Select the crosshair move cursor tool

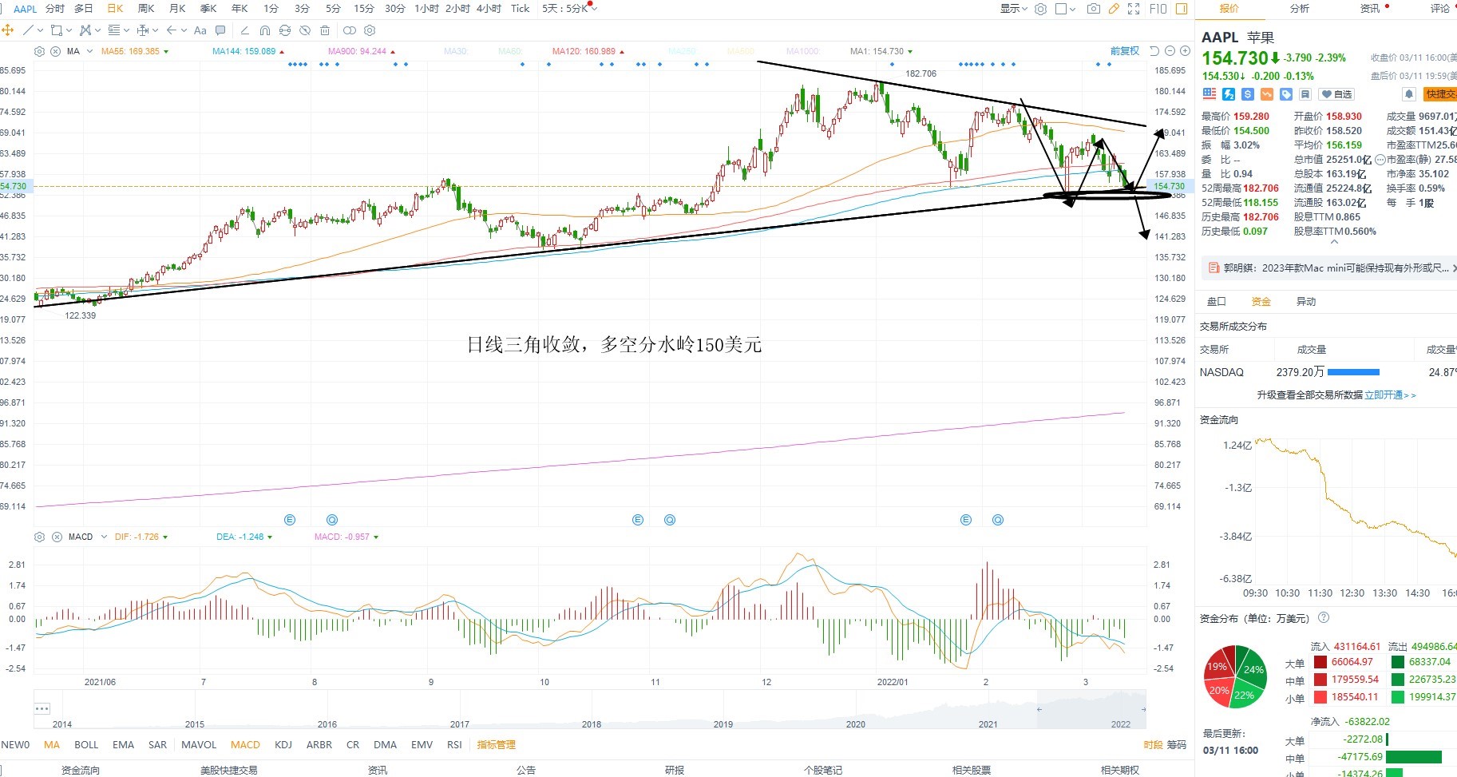(x=8, y=30)
